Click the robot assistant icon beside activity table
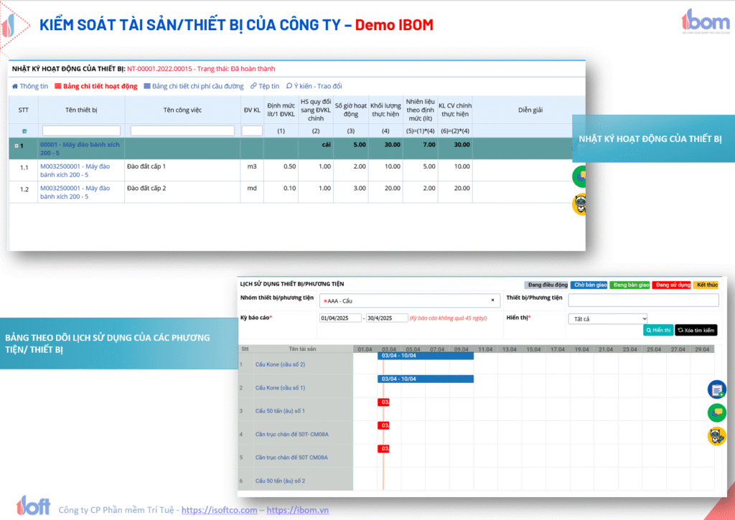Viewport: 735px width, 520px height. pyautogui.click(x=579, y=204)
